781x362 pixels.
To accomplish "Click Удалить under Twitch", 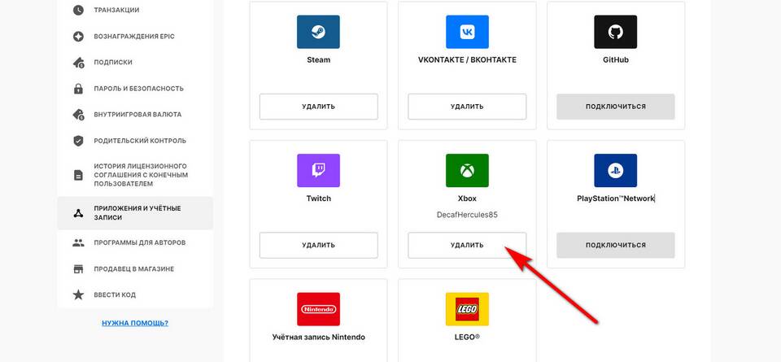I will tap(318, 245).
